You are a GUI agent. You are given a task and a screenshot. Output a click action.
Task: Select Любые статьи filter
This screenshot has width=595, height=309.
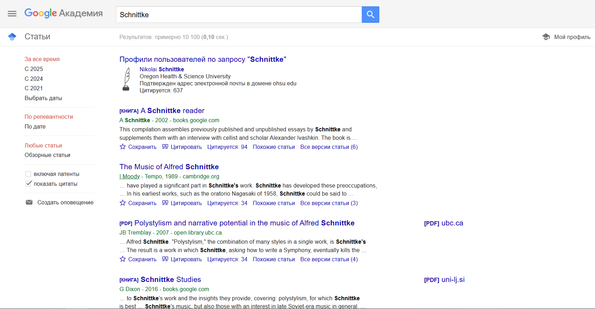(43, 145)
